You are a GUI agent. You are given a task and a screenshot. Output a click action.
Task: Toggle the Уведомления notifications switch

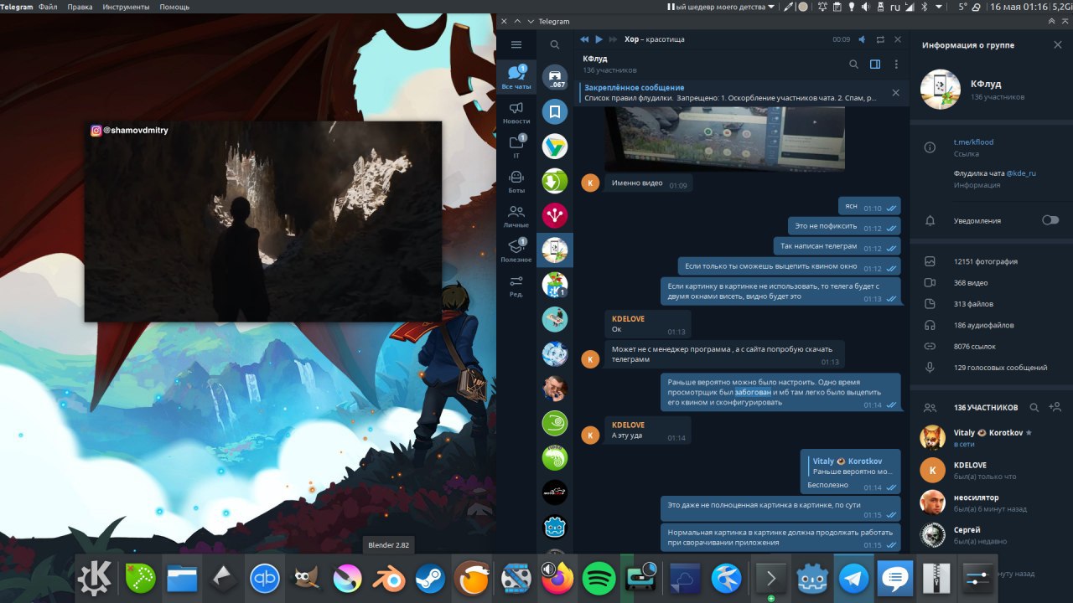1050,220
